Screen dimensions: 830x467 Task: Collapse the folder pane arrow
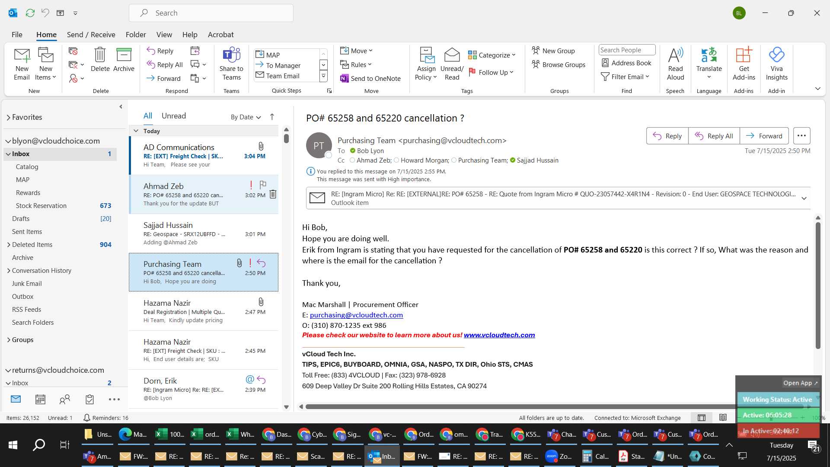(121, 106)
